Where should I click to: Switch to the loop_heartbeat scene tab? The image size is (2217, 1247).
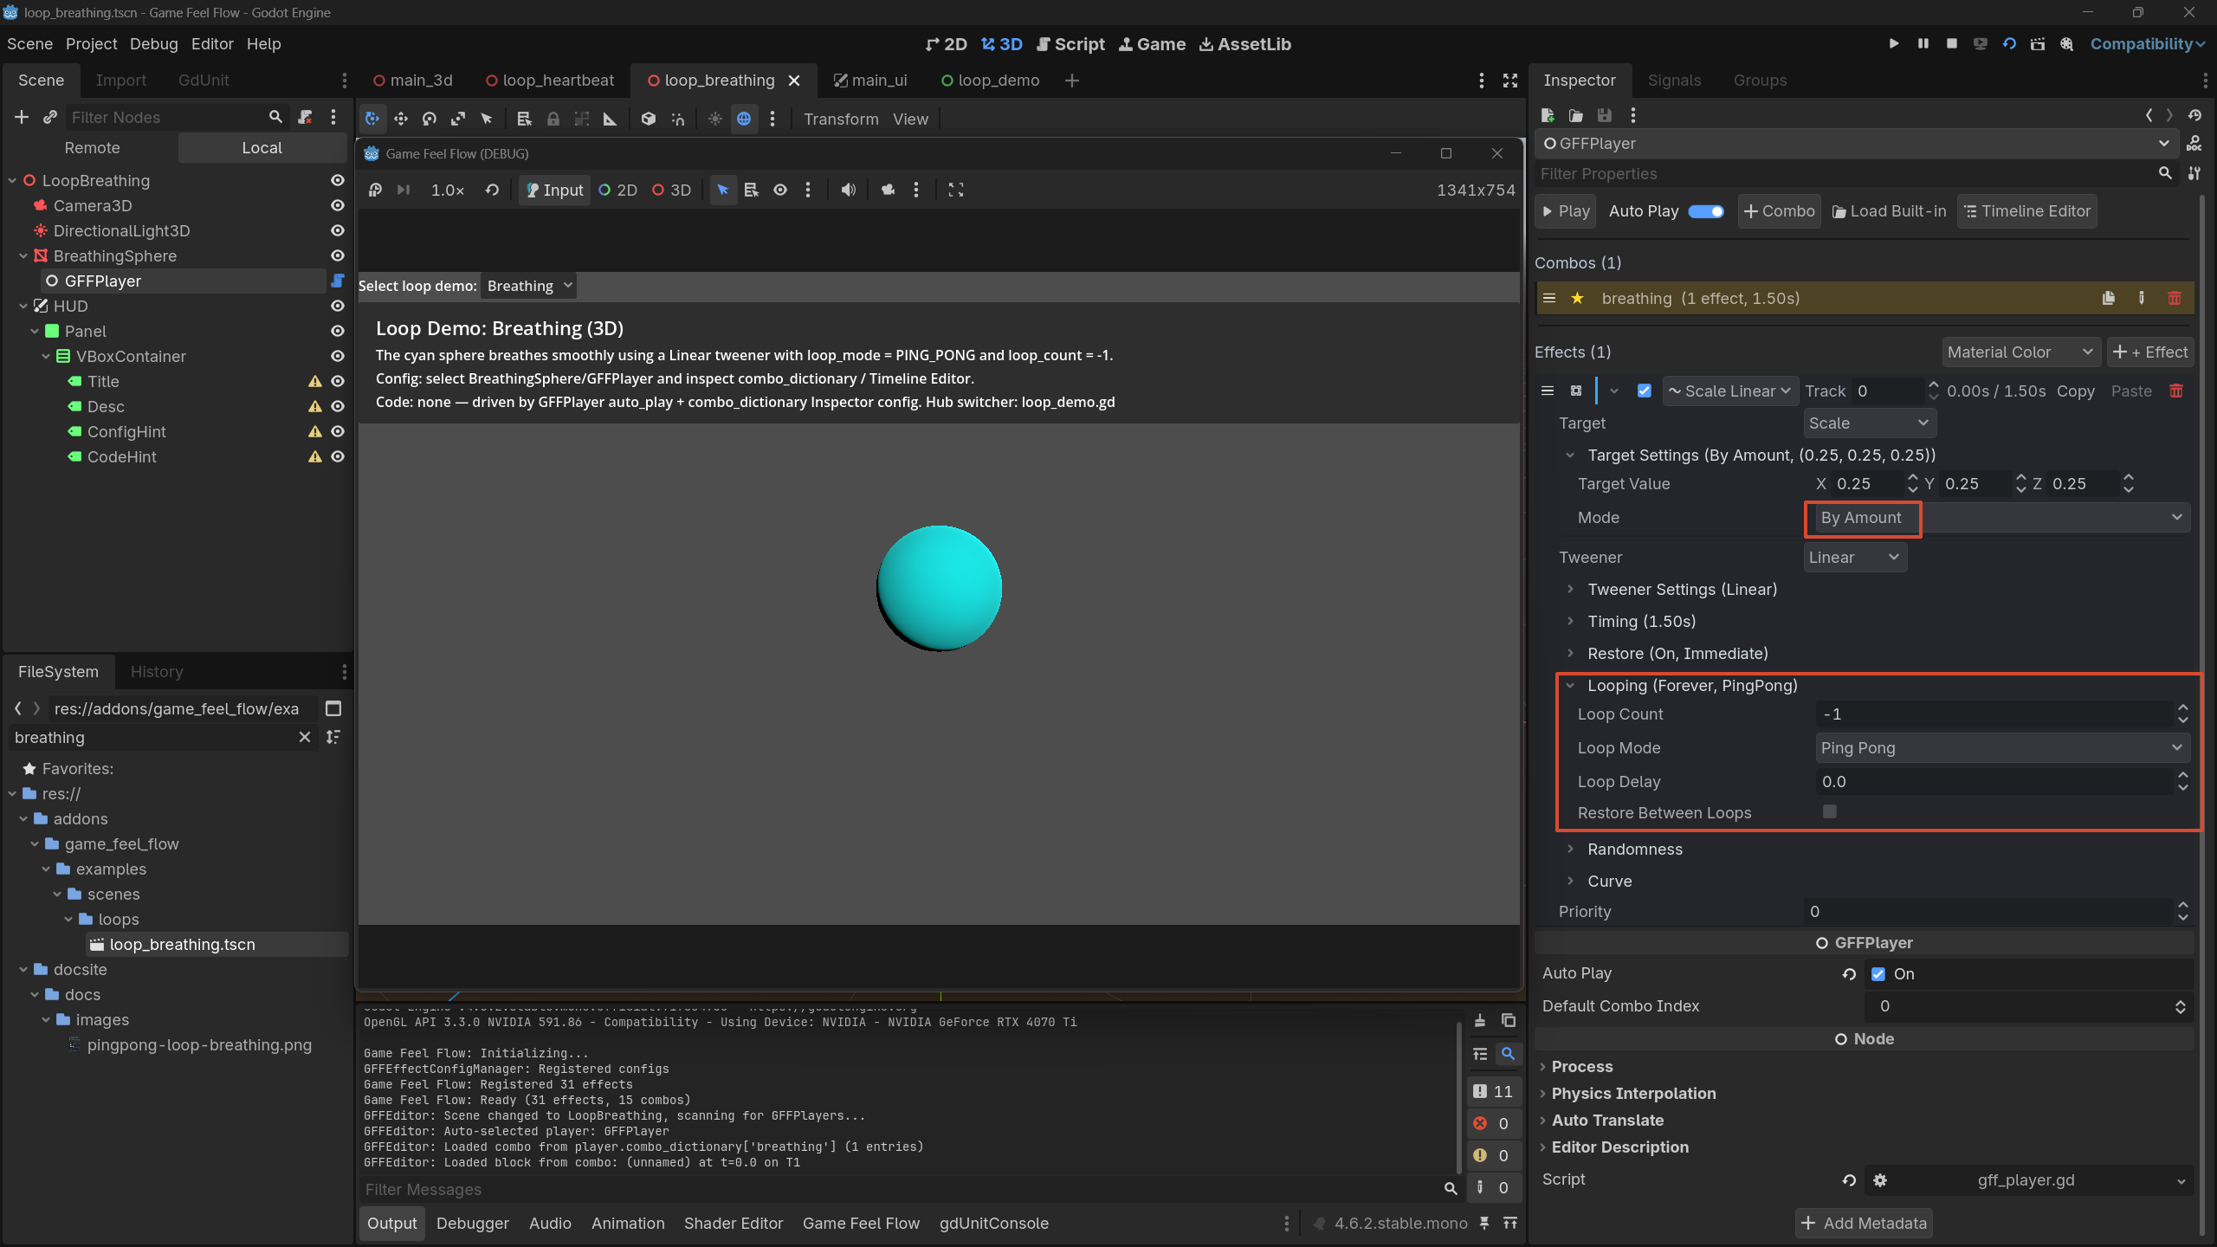(550, 80)
